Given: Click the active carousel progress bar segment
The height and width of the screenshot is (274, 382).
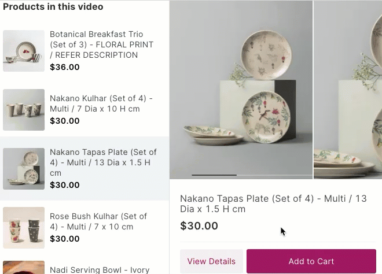Looking at the screenshot, I should [x=214, y=175].
